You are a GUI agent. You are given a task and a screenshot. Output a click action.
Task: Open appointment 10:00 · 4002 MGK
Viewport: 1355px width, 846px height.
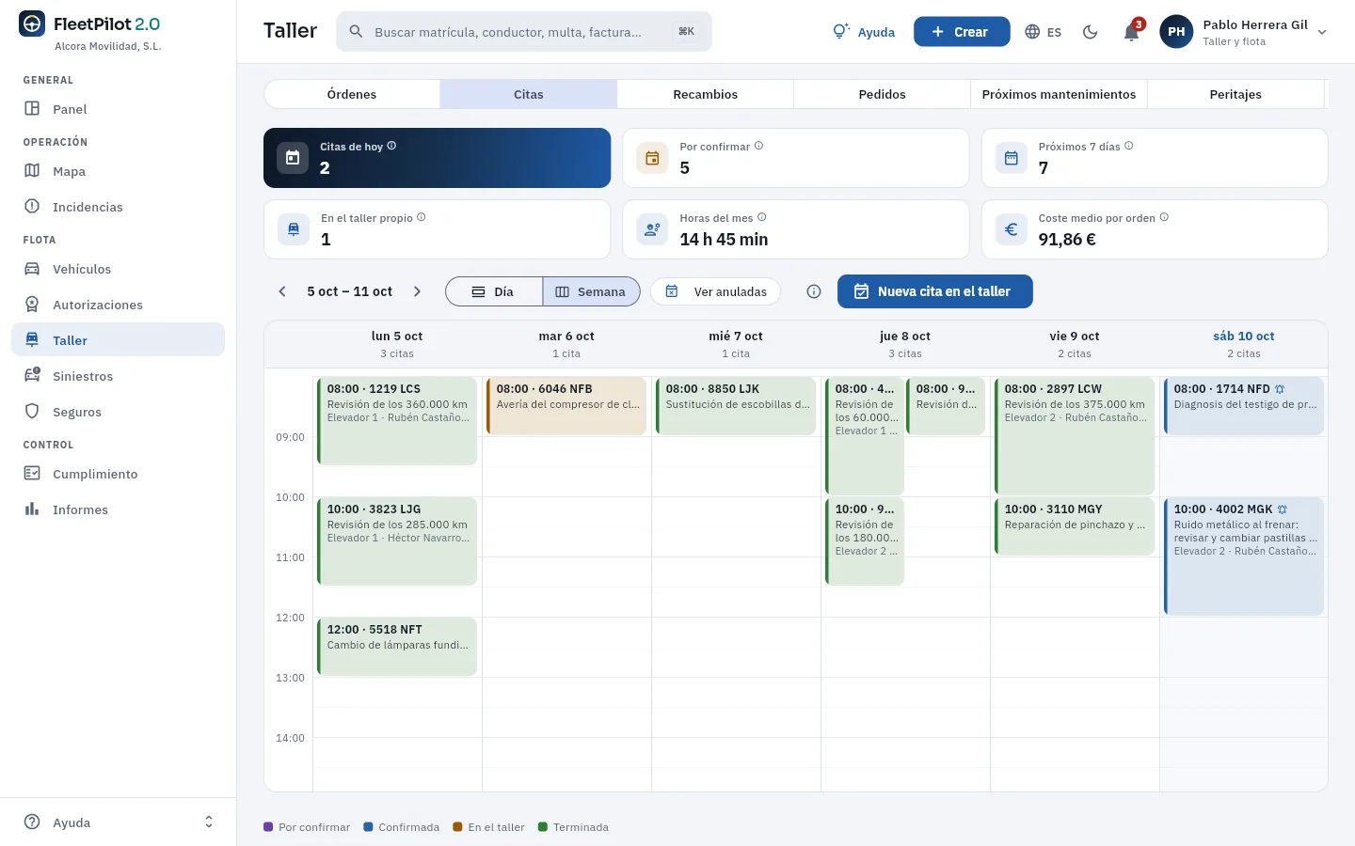pos(1244,556)
